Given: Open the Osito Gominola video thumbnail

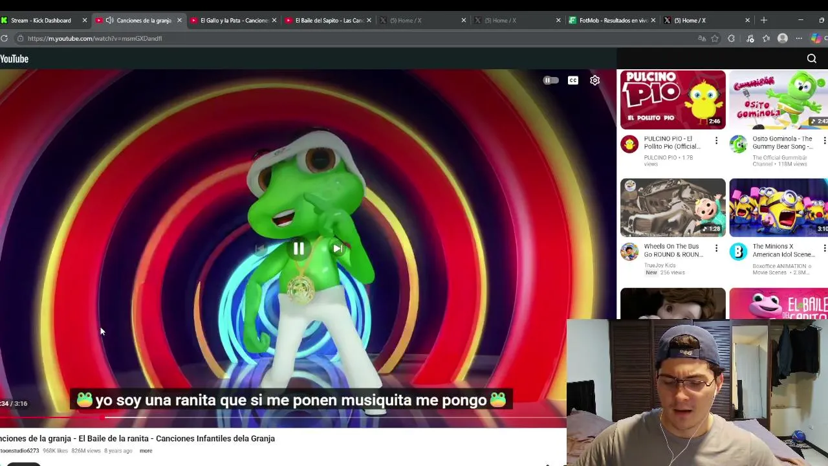Looking at the screenshot, I should pos(778,100).
